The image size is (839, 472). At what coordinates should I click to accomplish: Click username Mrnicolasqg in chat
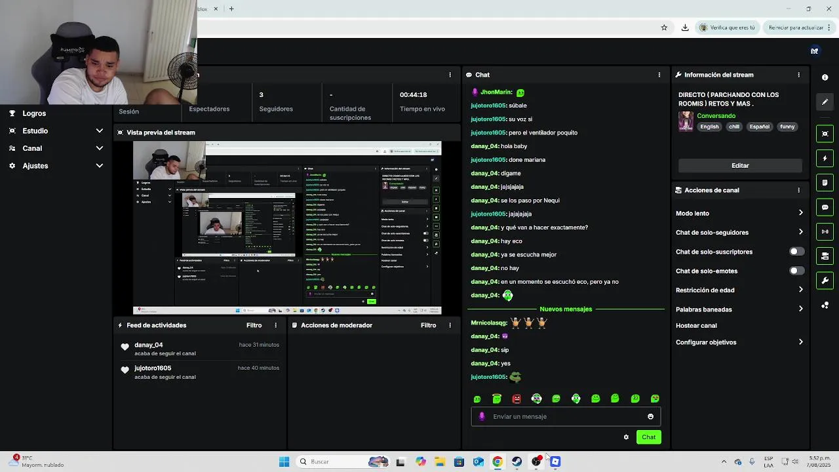(489, 323)
